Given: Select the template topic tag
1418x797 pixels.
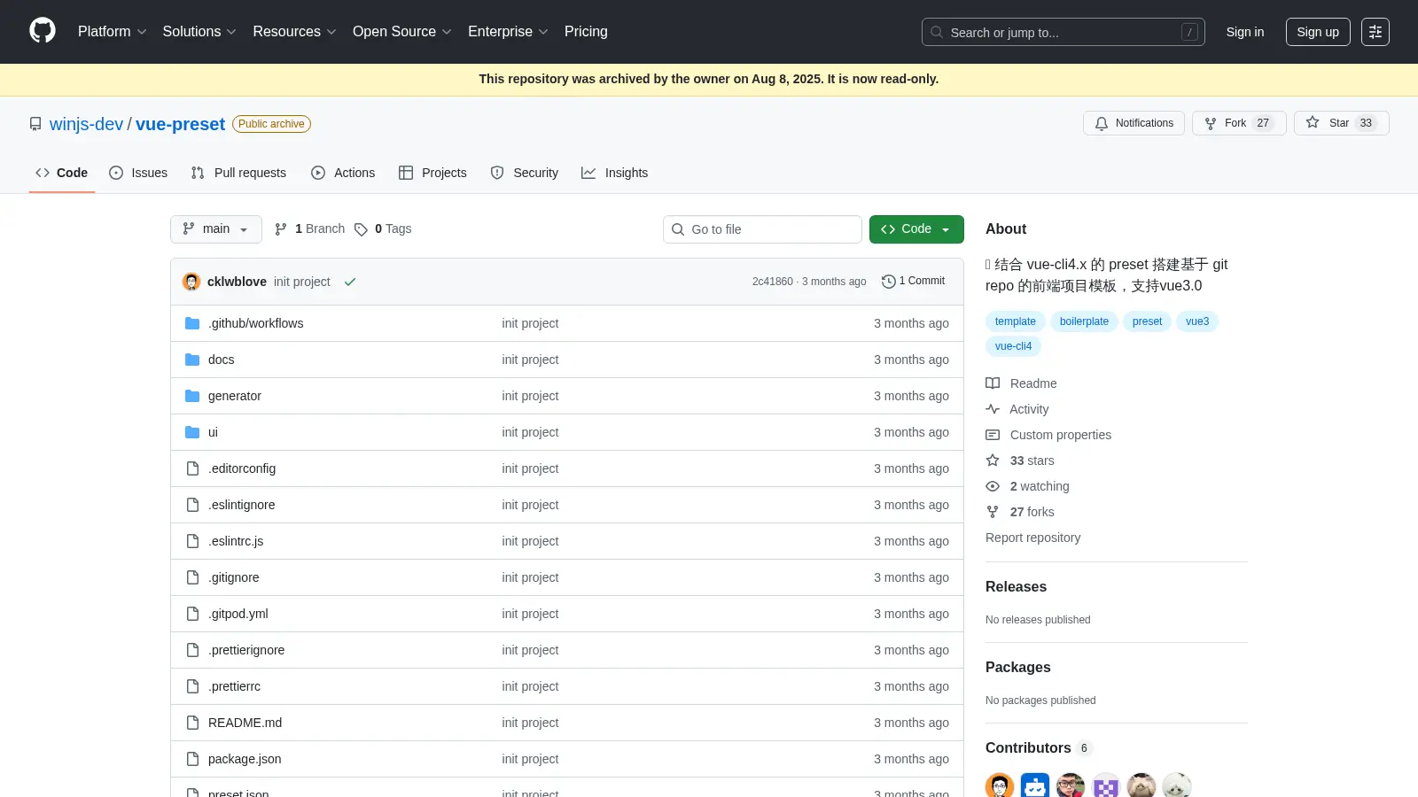Looking at the screenshot, I should (1016, 321).
